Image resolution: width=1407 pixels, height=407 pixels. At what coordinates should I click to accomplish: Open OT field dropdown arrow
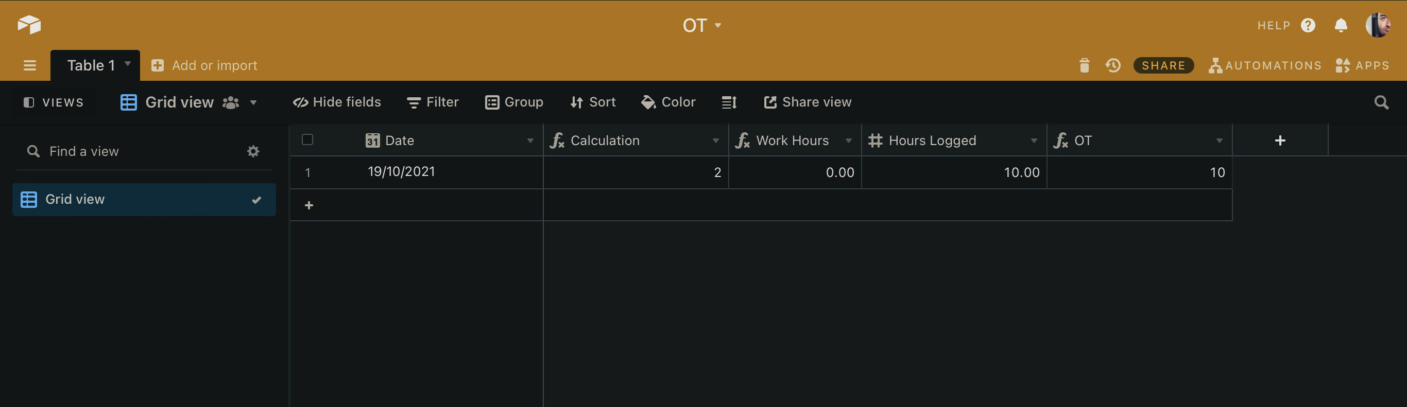(1219, 141)
